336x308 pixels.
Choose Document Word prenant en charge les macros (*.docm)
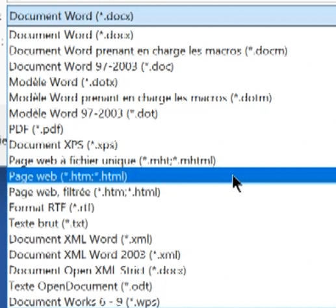tap(172, 51)
